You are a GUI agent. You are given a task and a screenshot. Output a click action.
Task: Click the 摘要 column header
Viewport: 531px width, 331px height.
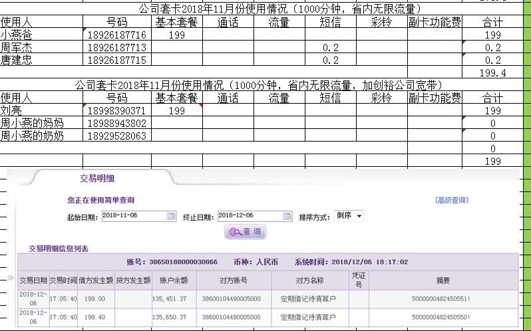point(442,280)
